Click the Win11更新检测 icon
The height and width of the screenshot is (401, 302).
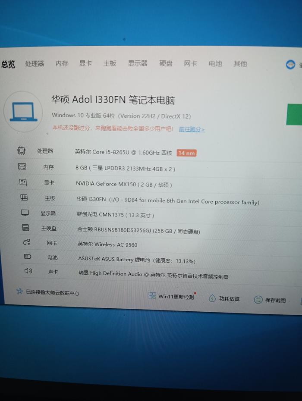point(152,296)
